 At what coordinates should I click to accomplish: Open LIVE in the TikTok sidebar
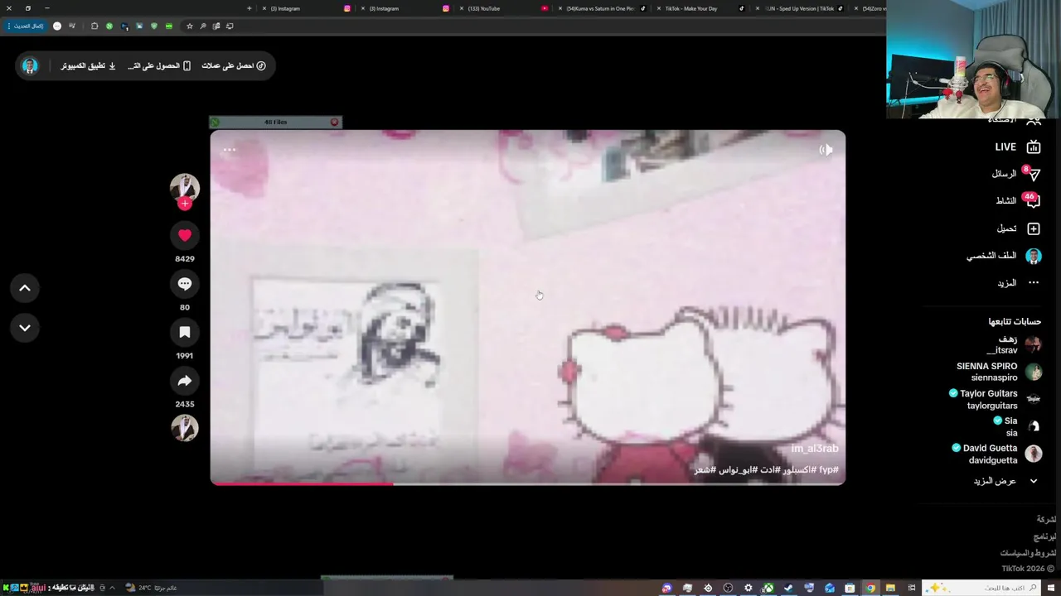1018,147
